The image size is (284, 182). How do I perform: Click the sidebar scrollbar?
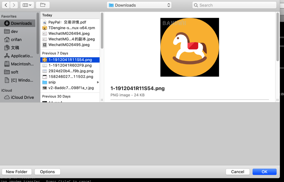coord(38,33)
